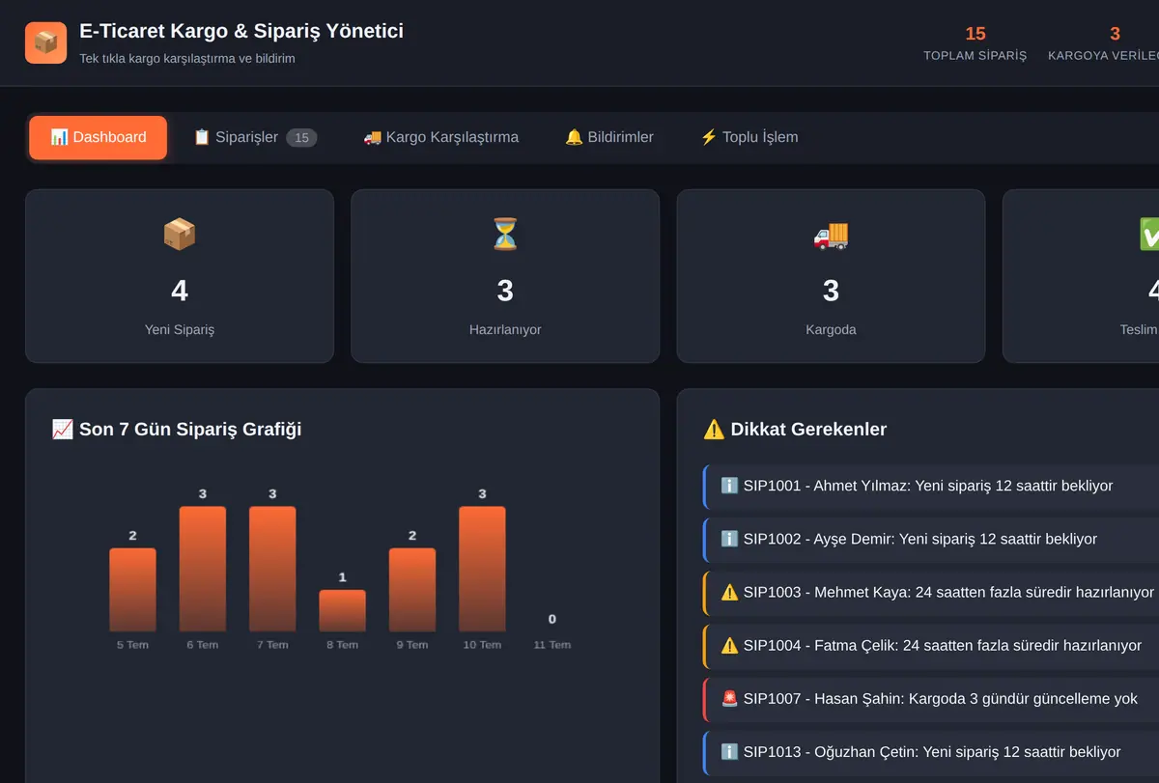Click the warning icon beside Dikkat Gerekenler heading
Viewport: 1159px width, 783px height.
(x=714, y=430)
